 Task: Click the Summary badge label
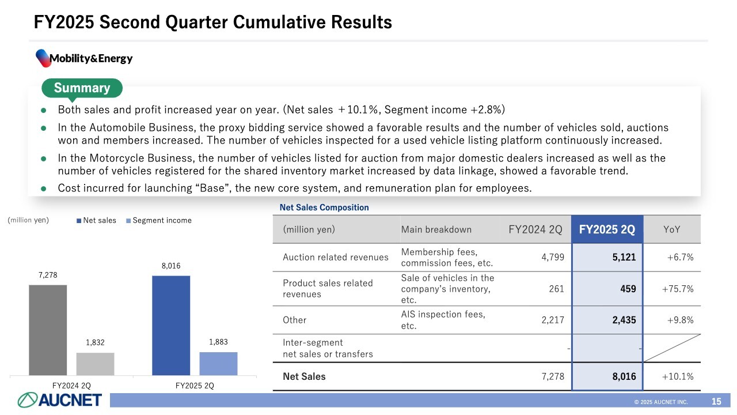pos(82,88)
